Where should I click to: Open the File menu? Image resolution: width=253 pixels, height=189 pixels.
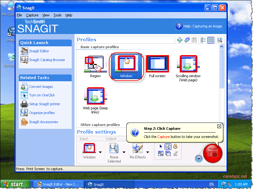pos(19,15)
